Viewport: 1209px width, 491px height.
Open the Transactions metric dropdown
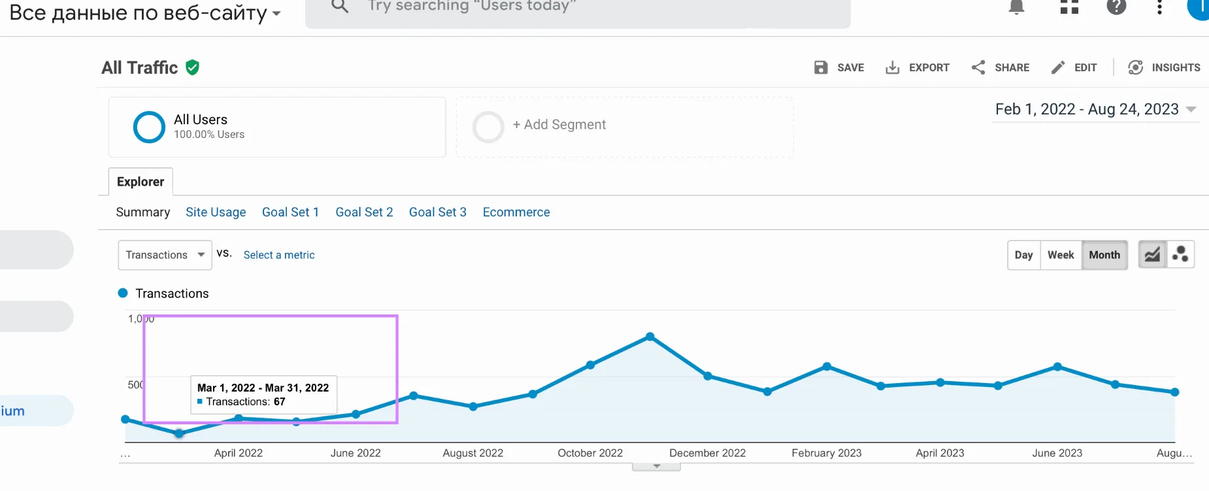click(x=165, y=255)
